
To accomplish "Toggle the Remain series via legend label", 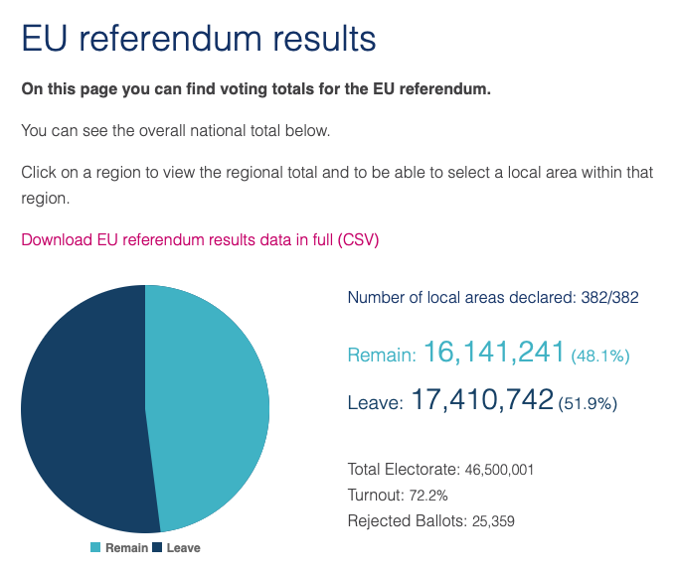I will [x=126, y=548].
